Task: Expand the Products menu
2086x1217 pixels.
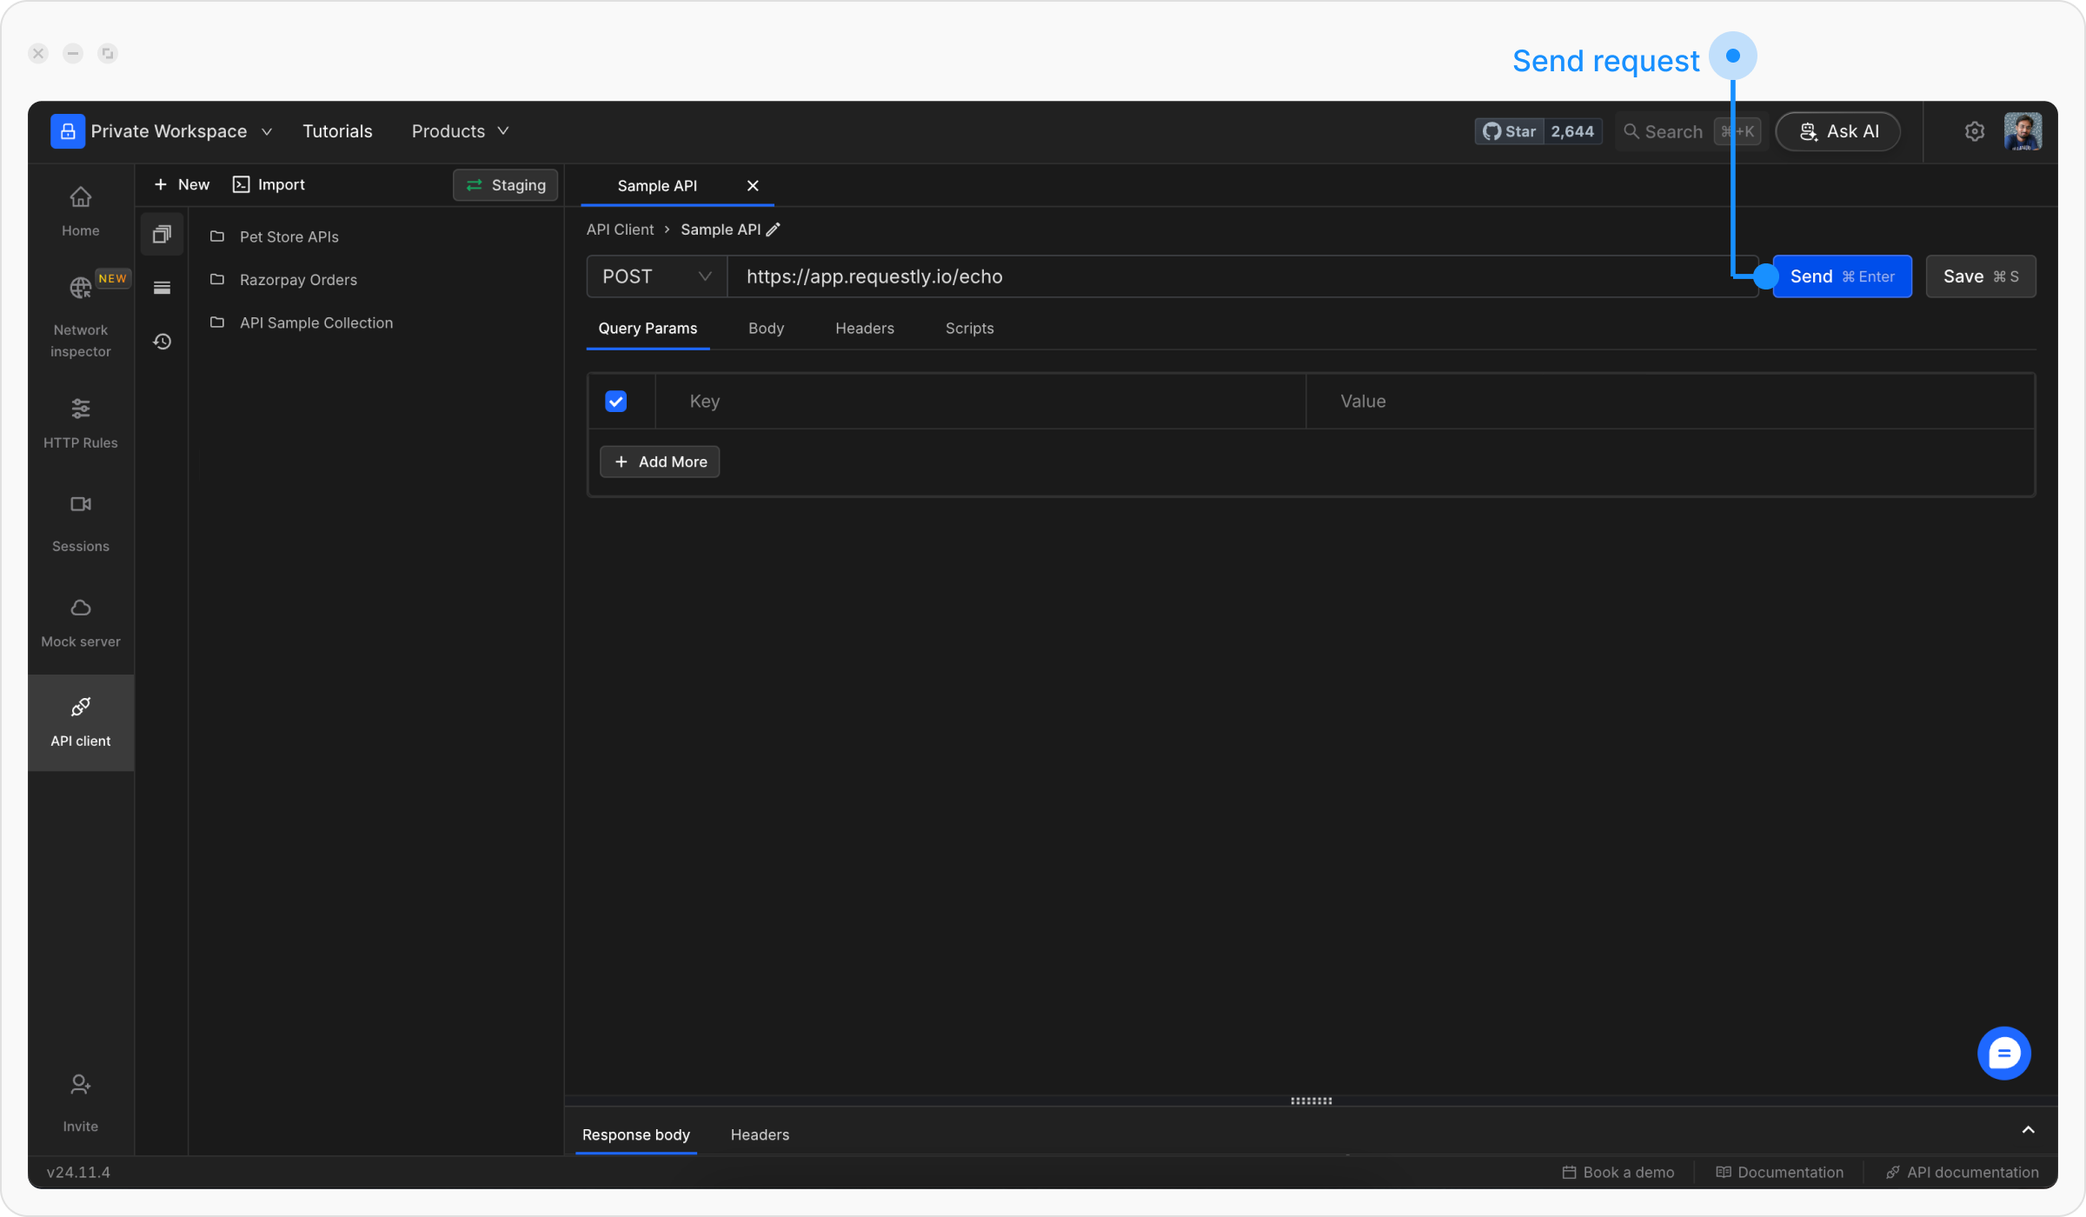Action: point(459,131)
